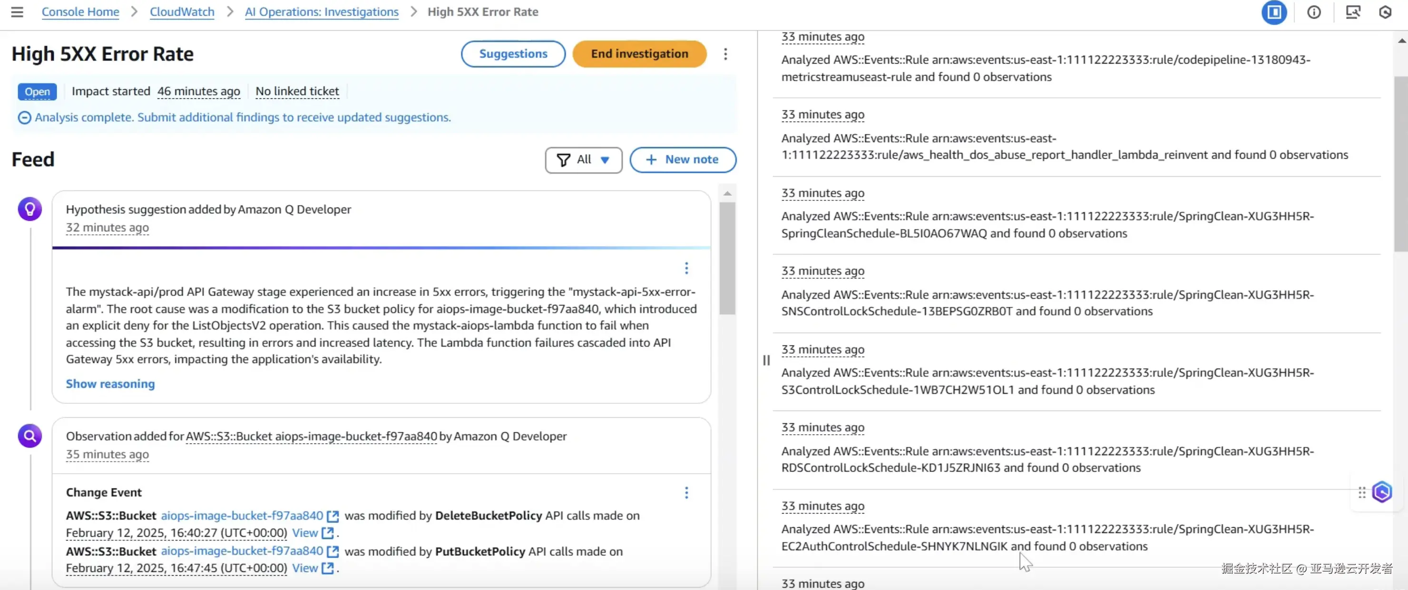1408x590 pixels.
Task: Add a New note to feed
Action: (682, 160)
